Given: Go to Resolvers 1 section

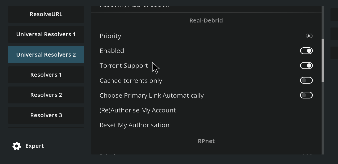Looking at the screenshot, I should [46, 75].
